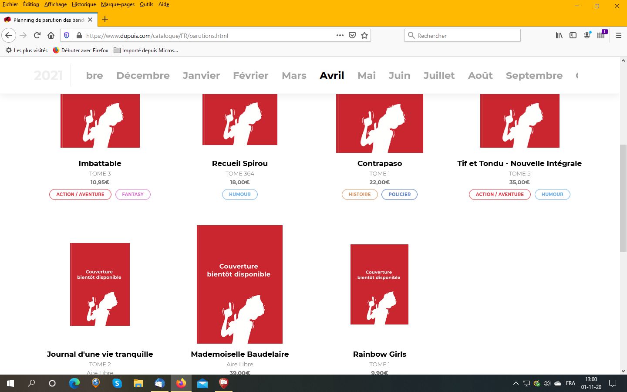The height and width of the screenshot is (392, 627).
Task: Open the Historique menu
Action: point(84,4)
